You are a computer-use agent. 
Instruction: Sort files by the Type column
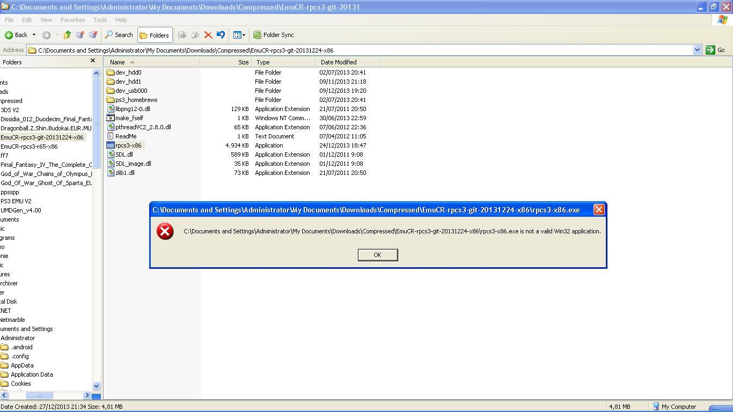[x=284, y=62]
